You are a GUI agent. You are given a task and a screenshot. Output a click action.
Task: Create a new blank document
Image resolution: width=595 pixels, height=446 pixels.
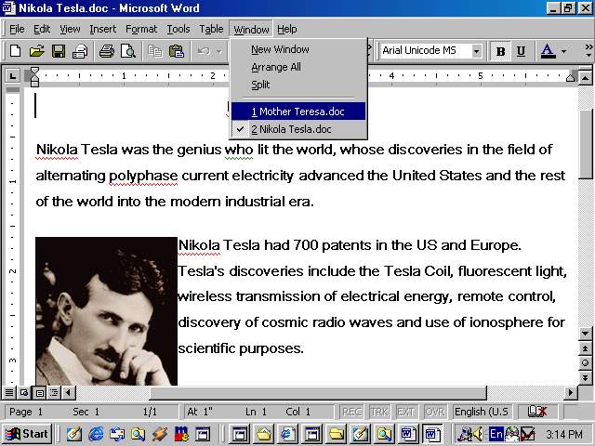[15, 50]
